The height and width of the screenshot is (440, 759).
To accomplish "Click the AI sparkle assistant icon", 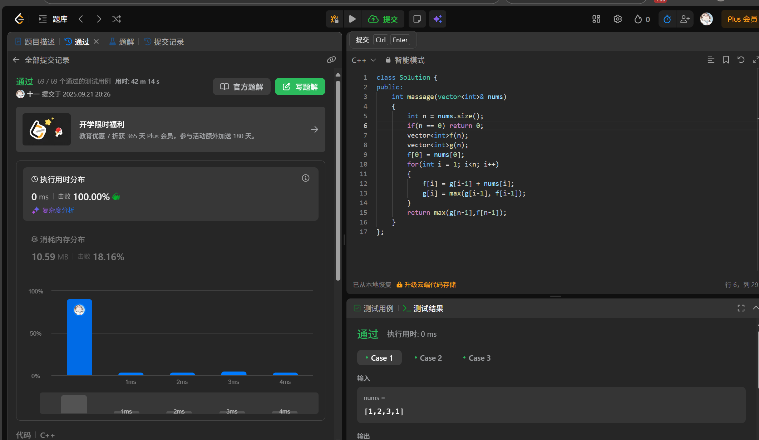I will click(x=438, y=19).
